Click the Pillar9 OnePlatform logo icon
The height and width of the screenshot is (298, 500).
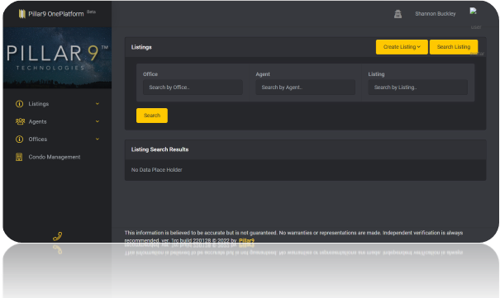22,14
